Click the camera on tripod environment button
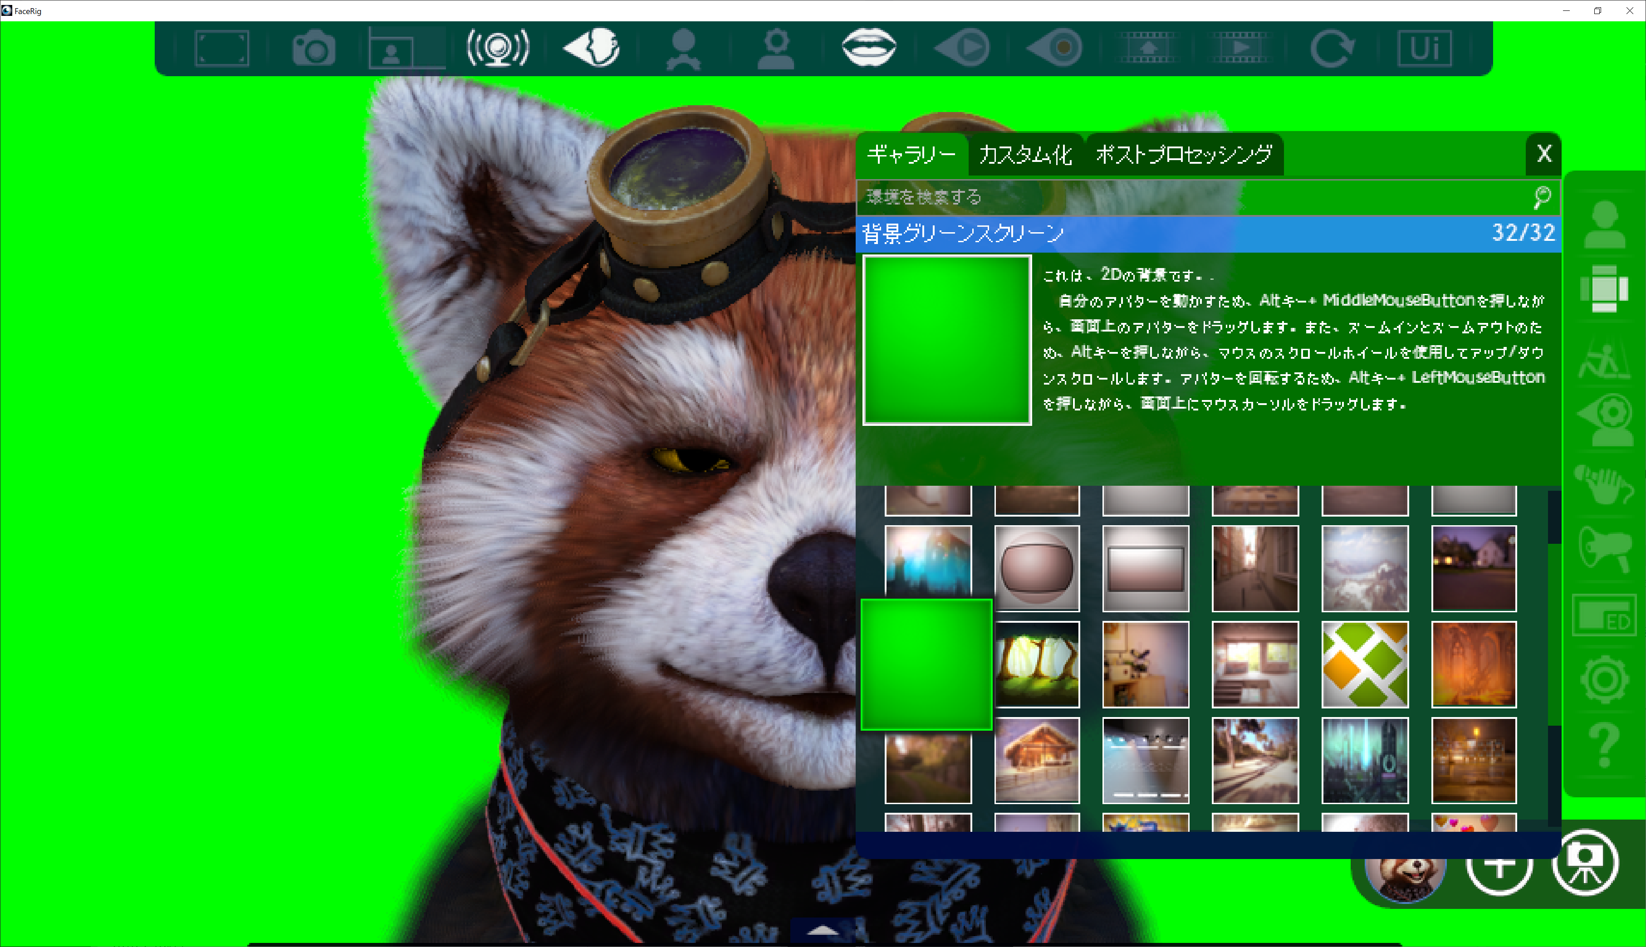This screenshot has width=1646, height=947. [x=1586, y=863]
